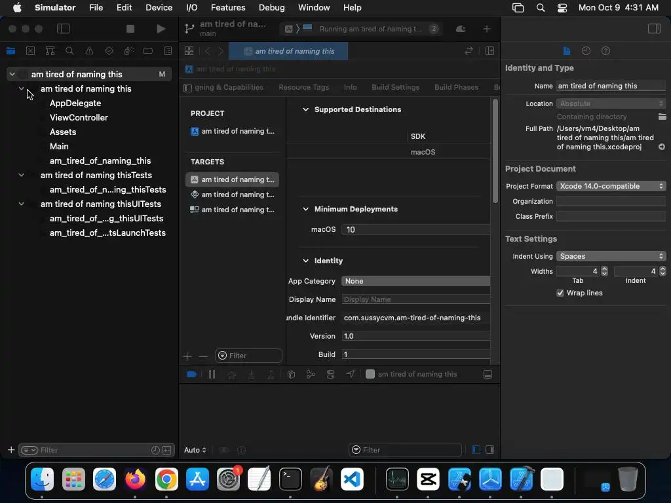Select the History inspector clock icon
671x503 pixels.
point(586,51)
